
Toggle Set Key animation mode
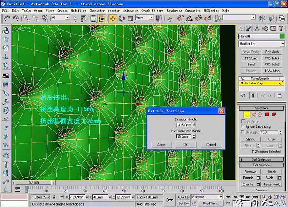(x=183, y=203)
